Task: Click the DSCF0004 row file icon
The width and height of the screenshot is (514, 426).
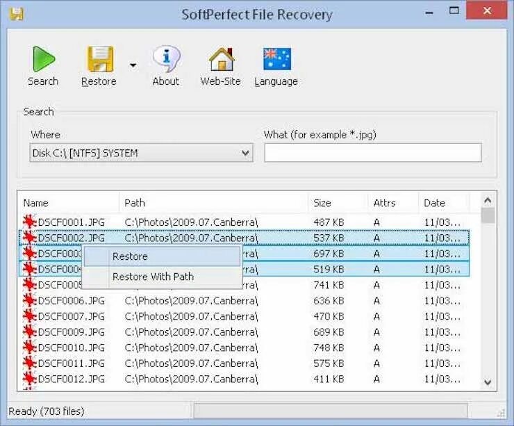Action: (x=29, y=269)
